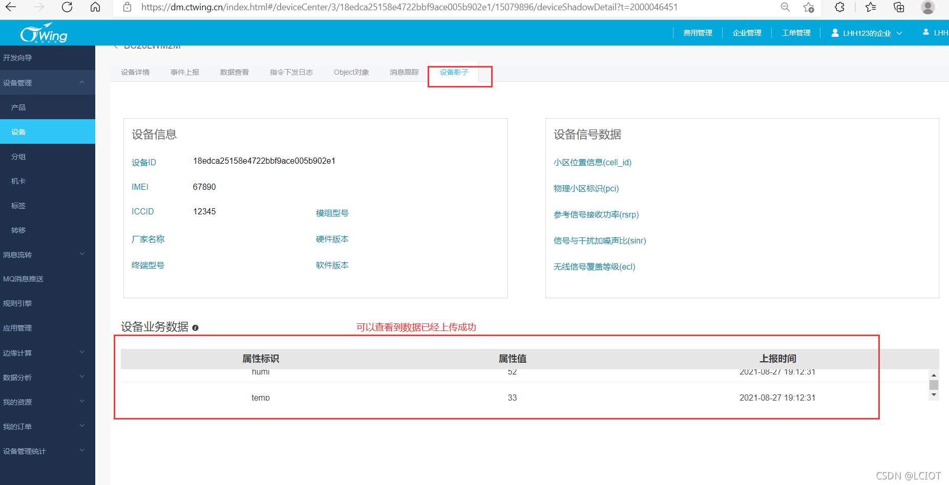The image size is (949, 485).
Task: Switch to the 指令下发日志 tab
Action: [x=291, y=72]
